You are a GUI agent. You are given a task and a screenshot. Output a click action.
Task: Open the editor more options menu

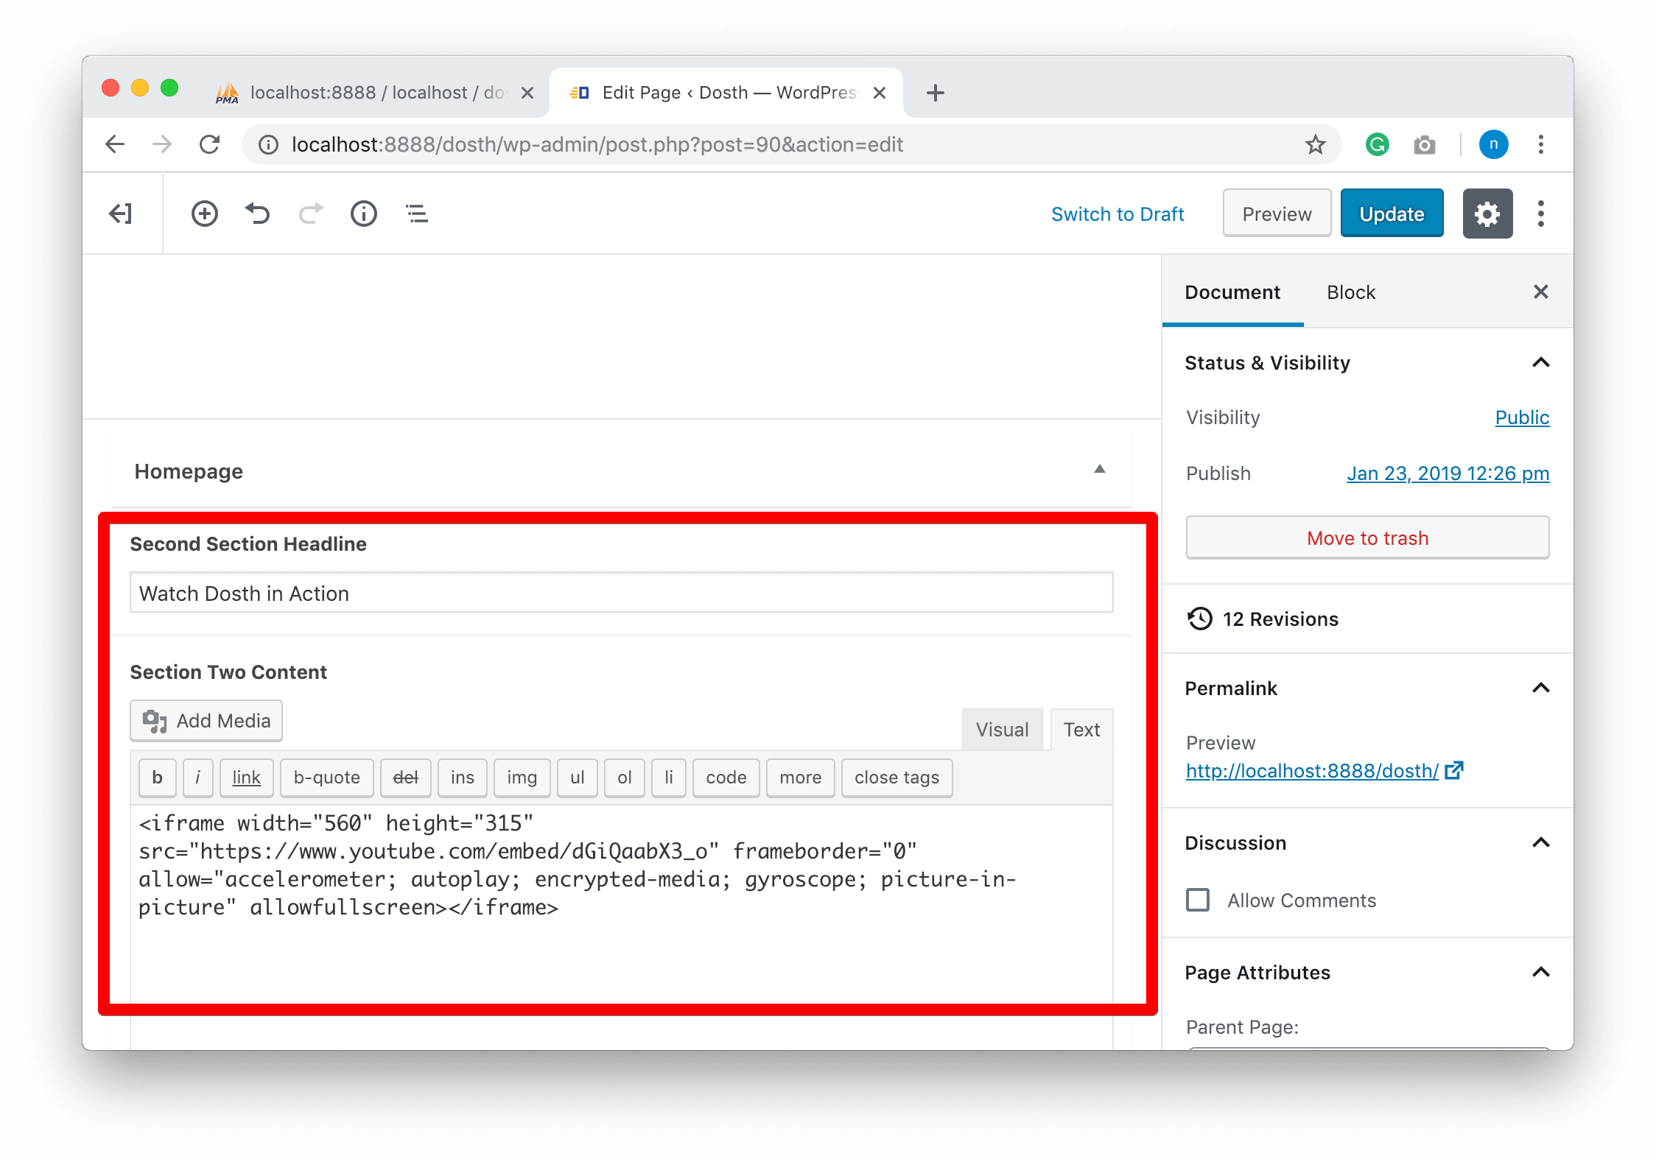1541,214
